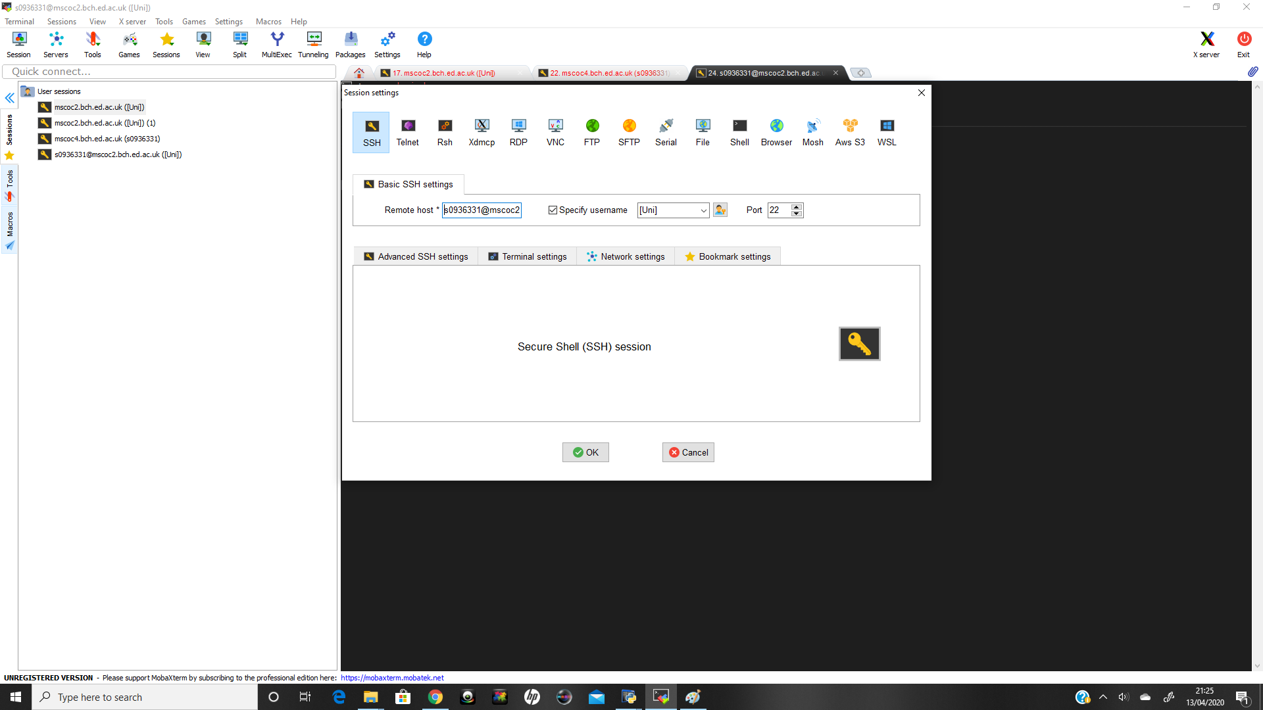Open MultiExec from the toolbar
Image resolution: width=1263 pixels, height=710 pixels.
point(277,45)
